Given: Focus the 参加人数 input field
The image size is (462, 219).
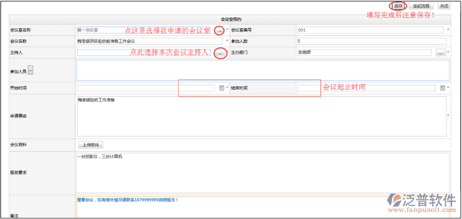Looking at the screenshot, I should [x=372, y=41].
